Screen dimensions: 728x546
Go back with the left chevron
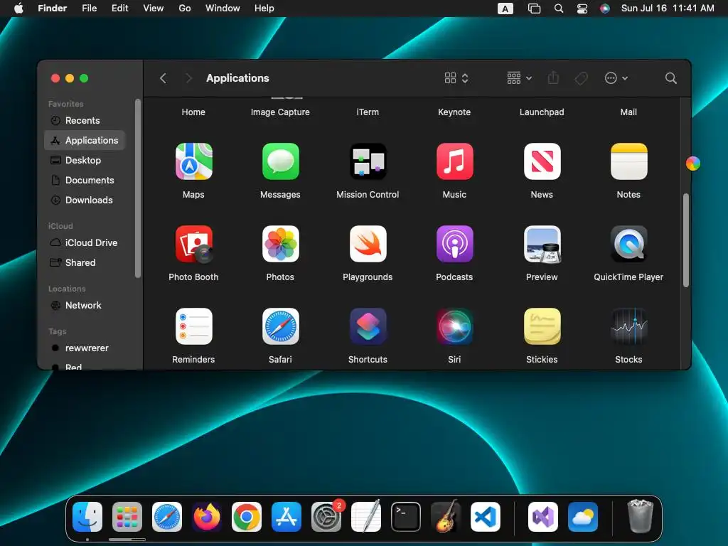163,78
